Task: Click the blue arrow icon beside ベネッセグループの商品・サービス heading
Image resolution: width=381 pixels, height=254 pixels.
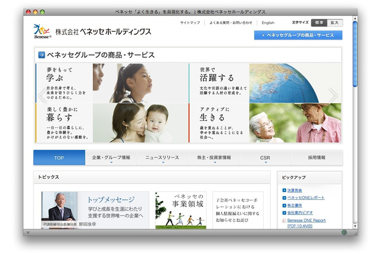Action: [42, 55]
